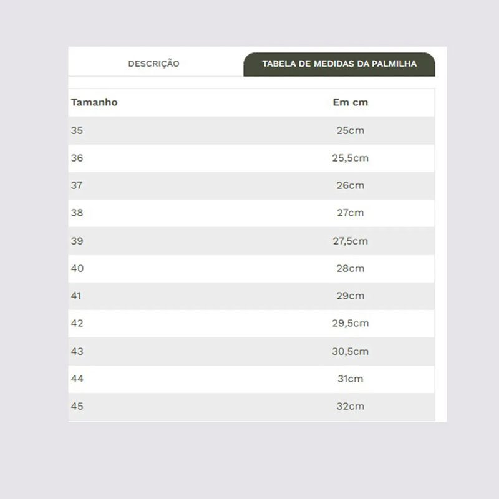
Task: Switch to the Descrição tab
Action: (x=153, y=64)
